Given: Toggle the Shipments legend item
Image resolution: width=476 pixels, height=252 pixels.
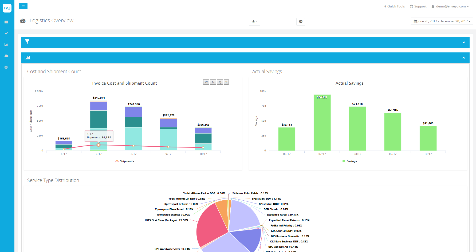Looking at the screenshot, I should (x=124, y=161).
